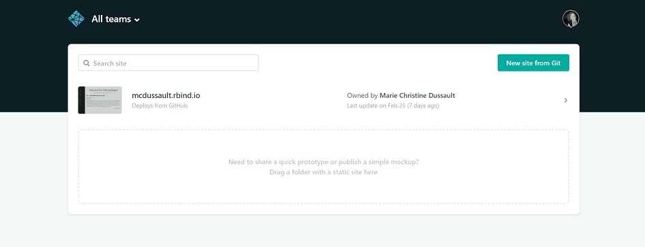645x247 pixels.
Task: Click the Deploys from label
Action: click(150, 106)
